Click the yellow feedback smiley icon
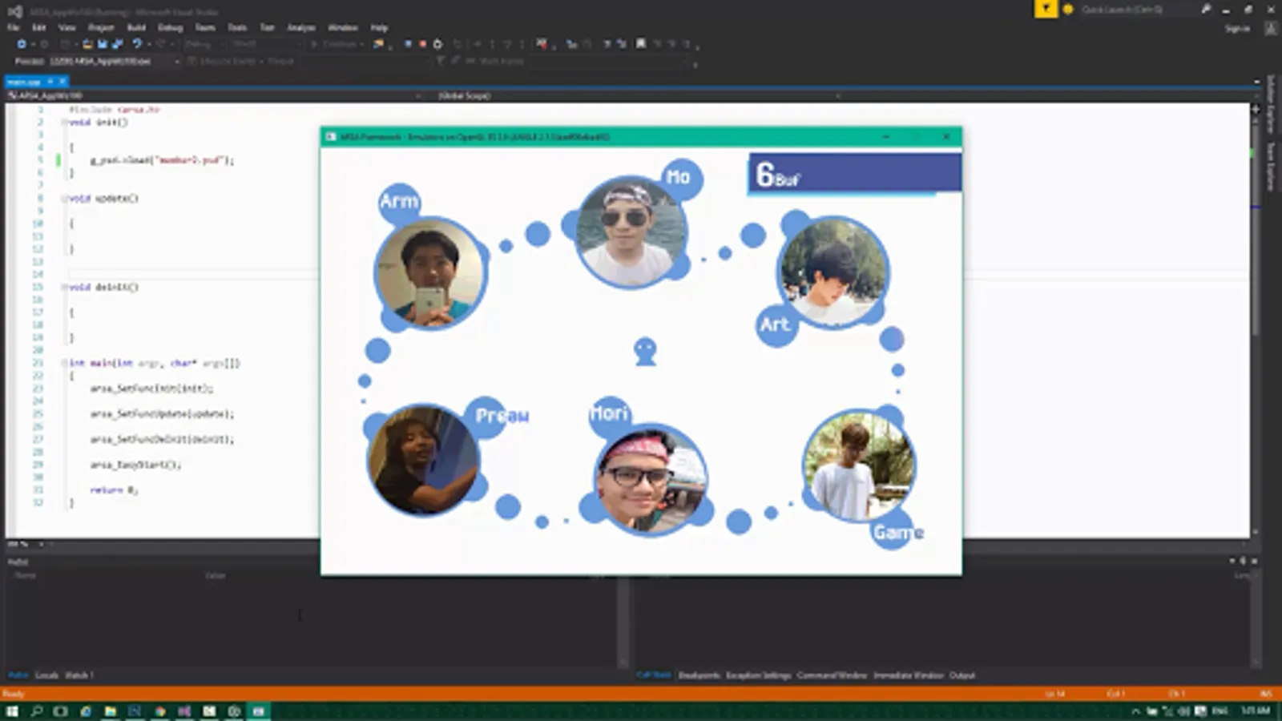Viewport: 1282px width, 721px height. [1068, 10]
